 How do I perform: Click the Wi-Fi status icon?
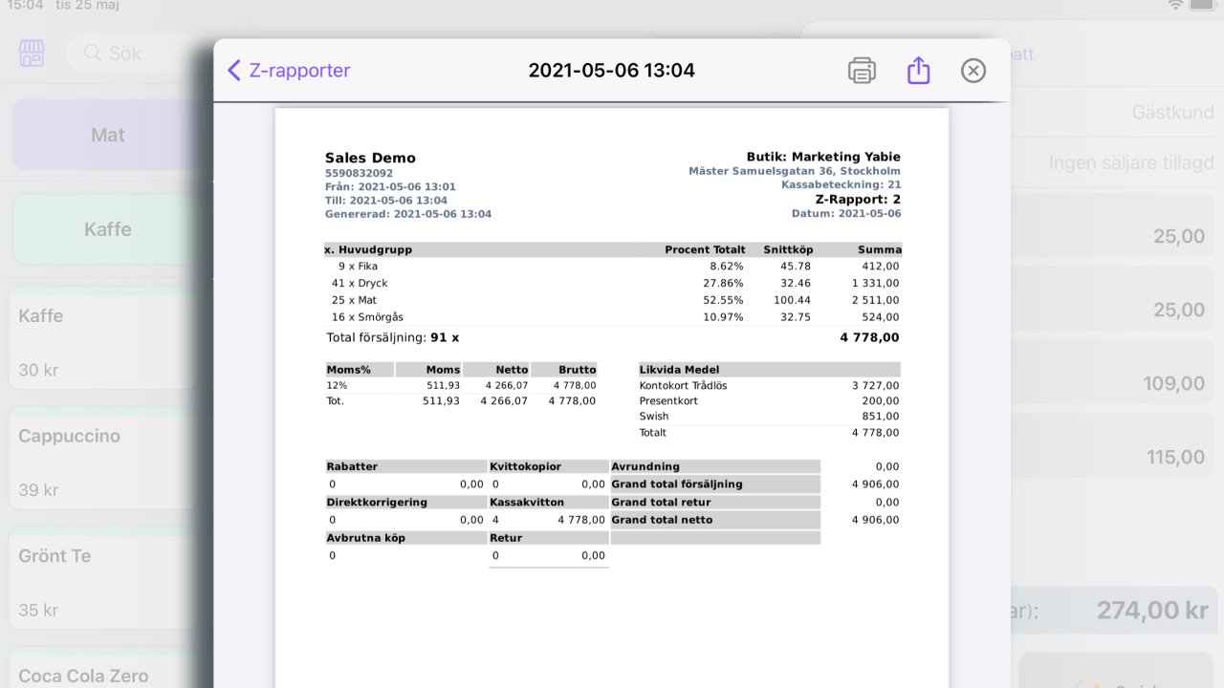(1175, 6)
